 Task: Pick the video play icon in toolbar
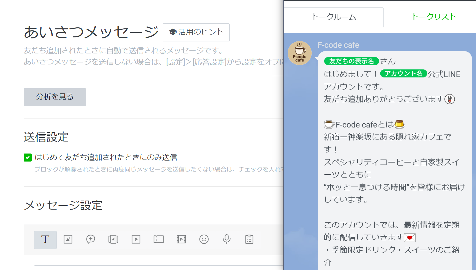[136, 239]
